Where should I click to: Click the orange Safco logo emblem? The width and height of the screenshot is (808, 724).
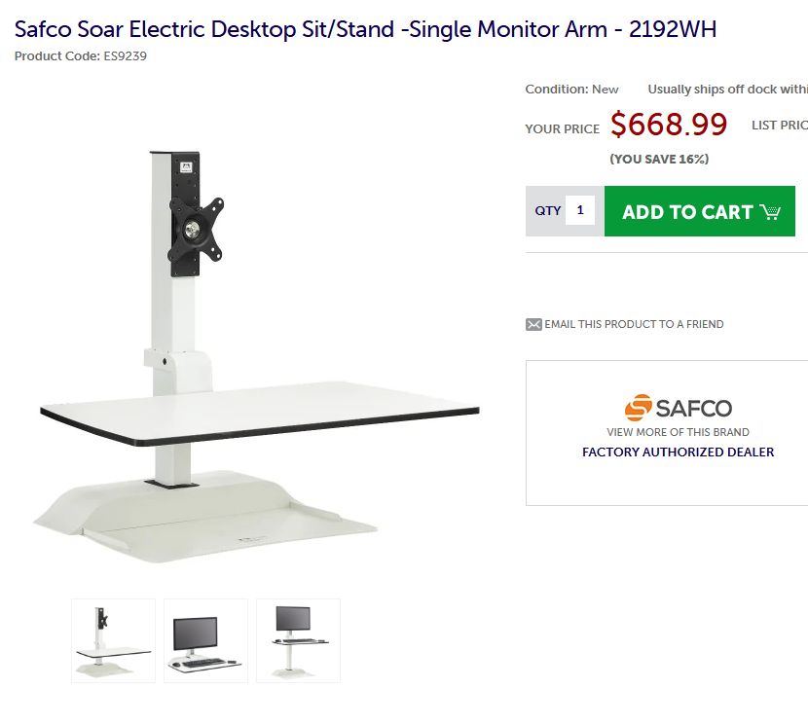[x=639, y=409]
